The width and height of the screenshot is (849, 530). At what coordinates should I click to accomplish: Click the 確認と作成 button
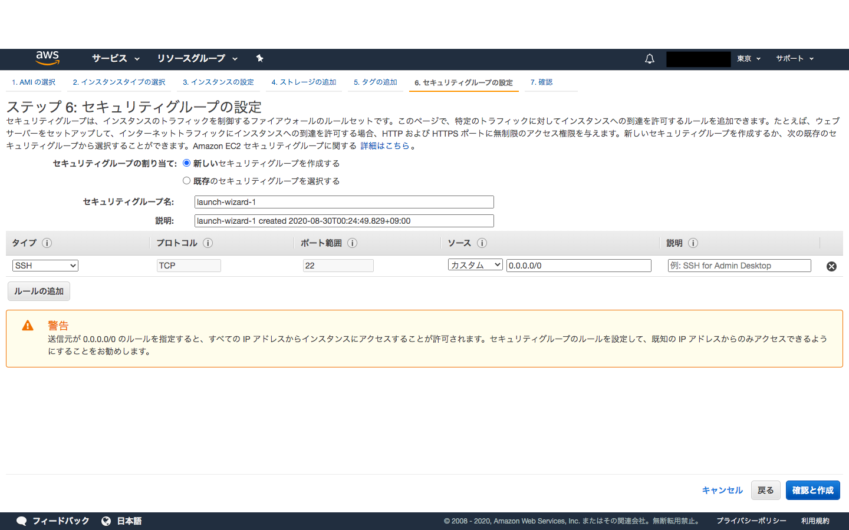812,490
